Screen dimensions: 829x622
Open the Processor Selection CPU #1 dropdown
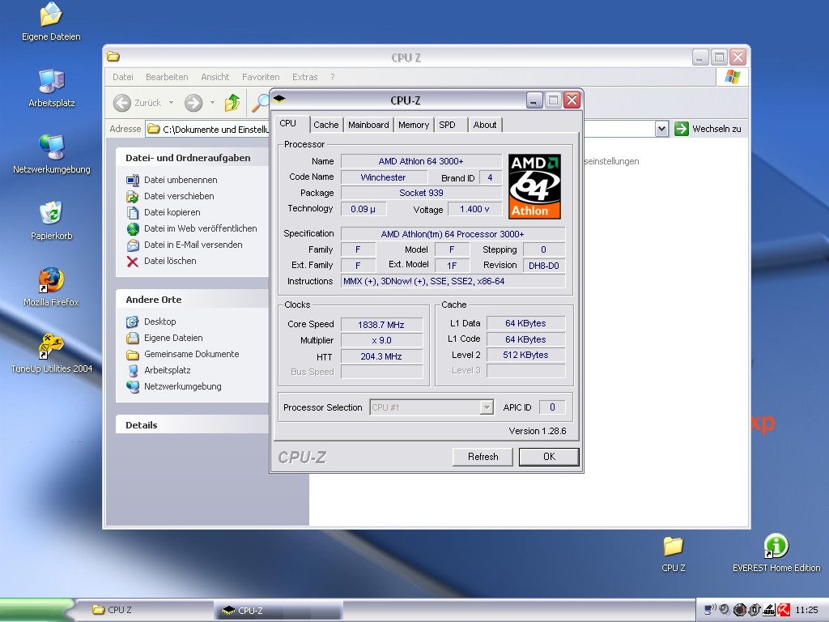[x=487, y=407]
